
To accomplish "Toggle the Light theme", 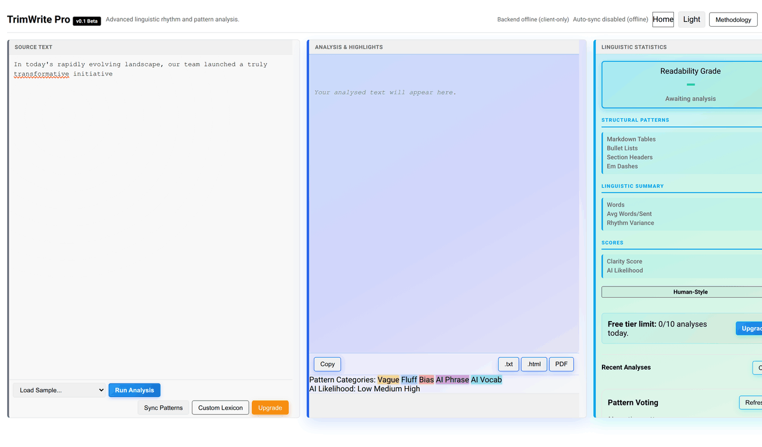I will click(x=691, y=19).
